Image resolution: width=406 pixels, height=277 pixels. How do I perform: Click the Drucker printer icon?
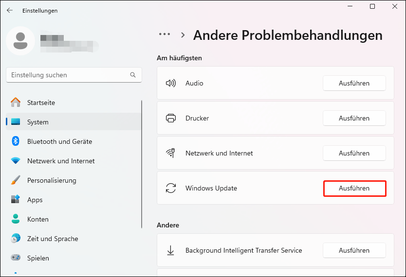(171, 118)
